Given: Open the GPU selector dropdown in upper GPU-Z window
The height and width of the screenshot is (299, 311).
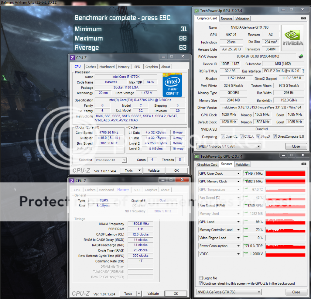Looking at the screenshot, I should tap(258, 146).
